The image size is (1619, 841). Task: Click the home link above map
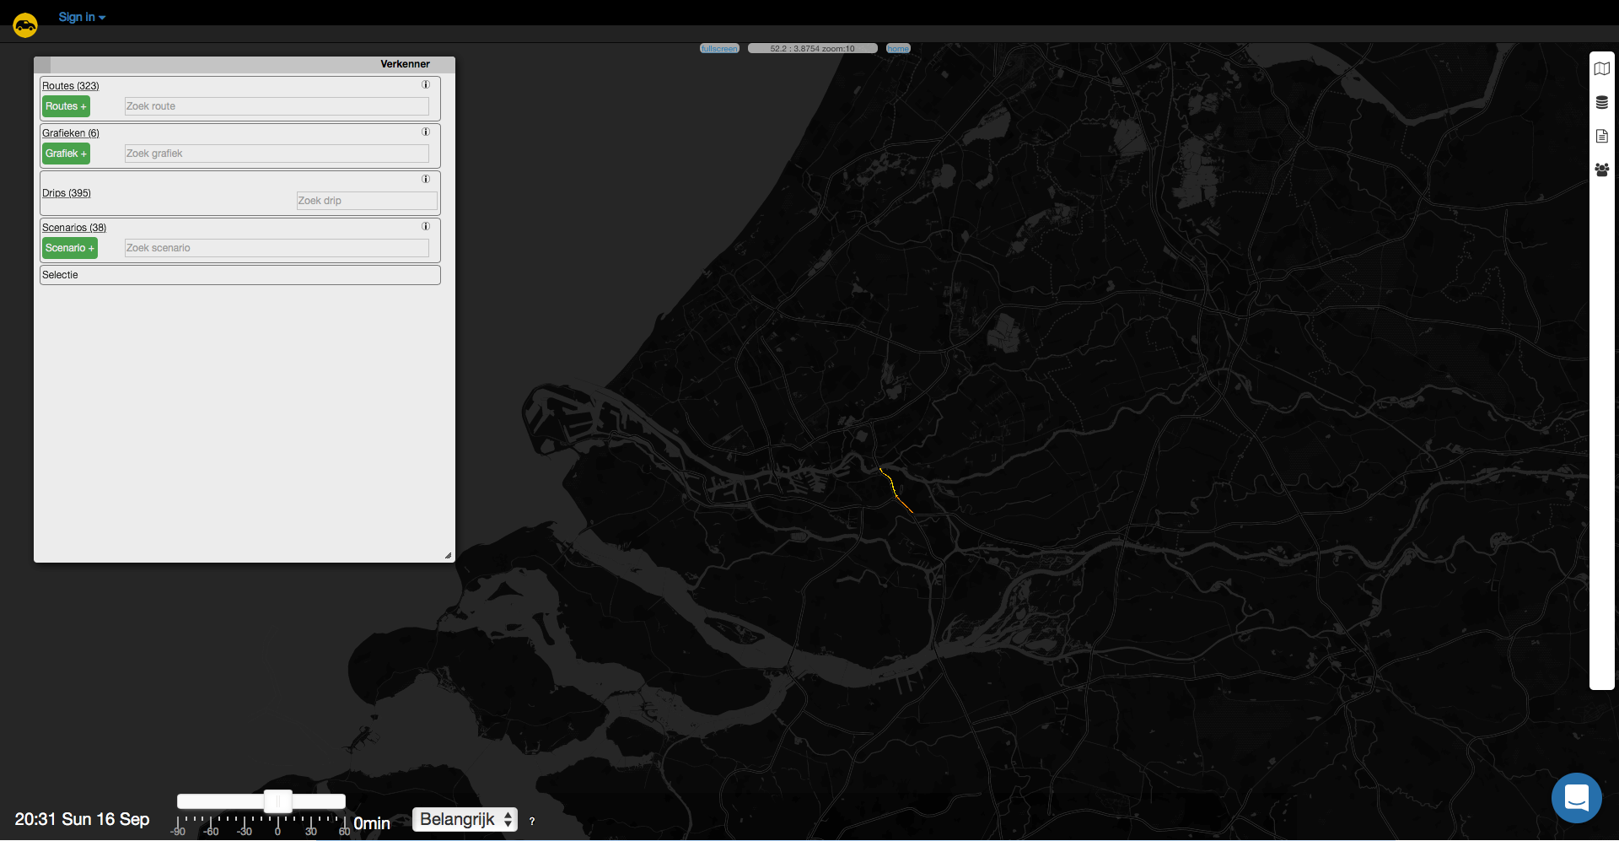point(898,49)
